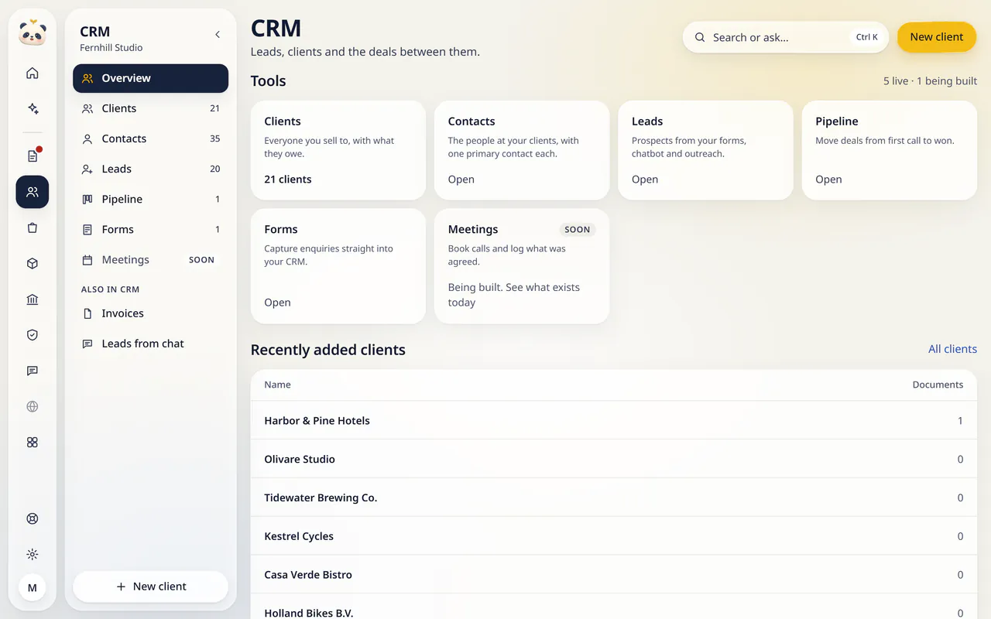Viewport: 991px width, 619px height.
Task: Open the Contacts tool card
Action: [x=522, y=150]
